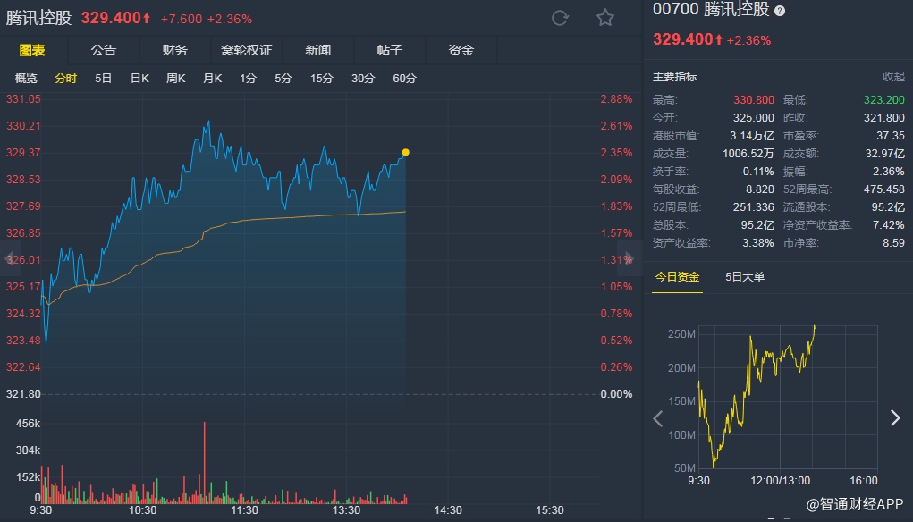Image resolution: width=913 pixels, height=522 pixels.
Task: Click the 概览 overview button
Action: pyautogui.click(x=27, y=79)
